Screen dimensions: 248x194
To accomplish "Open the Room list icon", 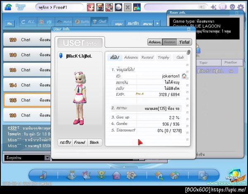I will [21, 7].
